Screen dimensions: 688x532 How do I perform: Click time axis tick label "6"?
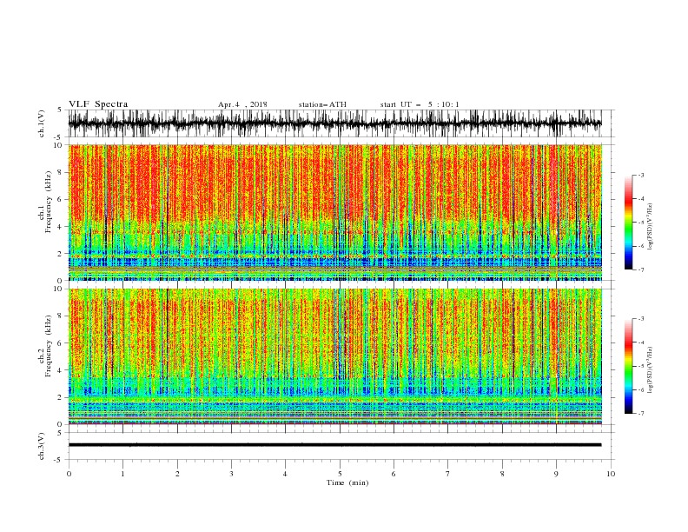394,474
